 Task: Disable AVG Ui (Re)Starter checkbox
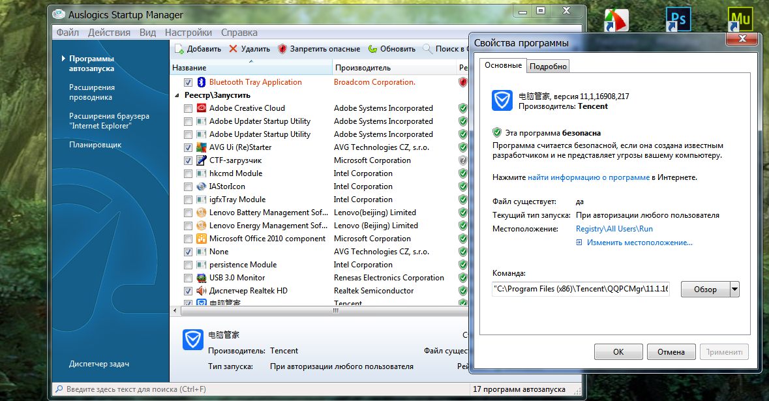coord(188,147)
